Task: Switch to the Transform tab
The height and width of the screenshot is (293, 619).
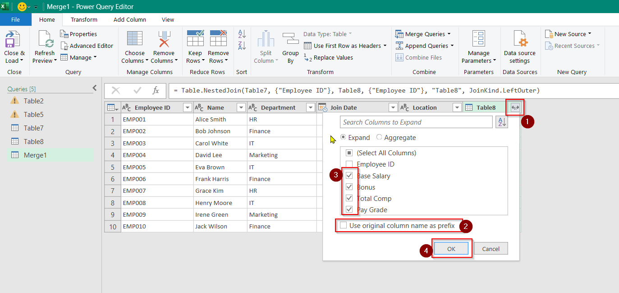Action: tap(84, 19)
